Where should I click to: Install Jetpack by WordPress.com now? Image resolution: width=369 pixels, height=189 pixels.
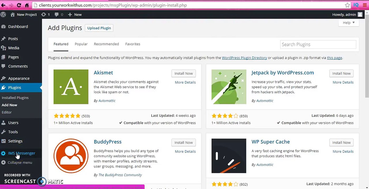(x=341, y=73)
